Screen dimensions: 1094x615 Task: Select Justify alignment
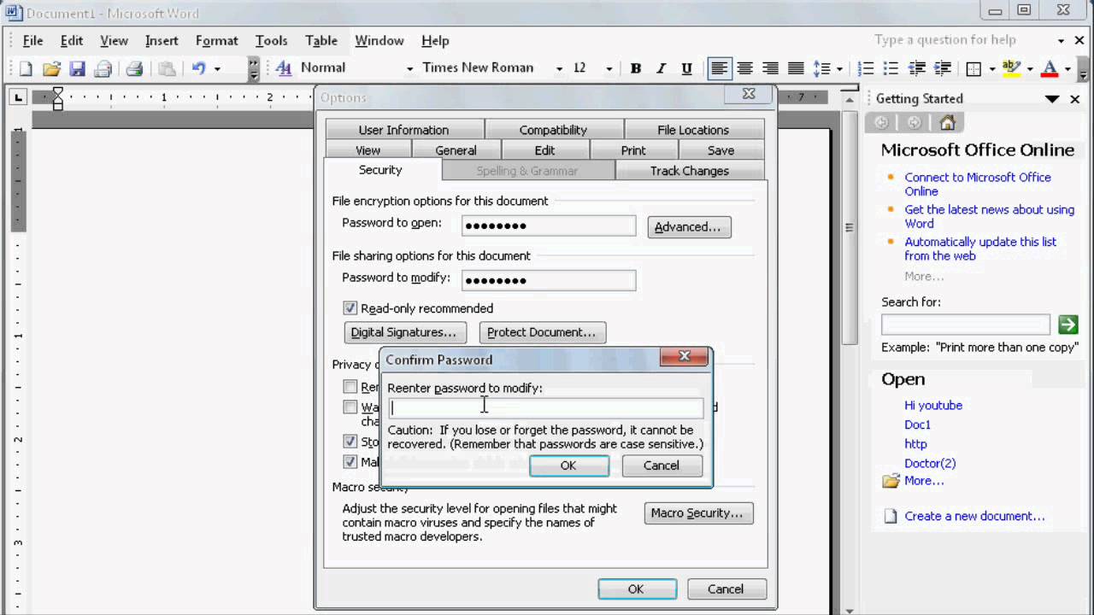click(796, 68)
